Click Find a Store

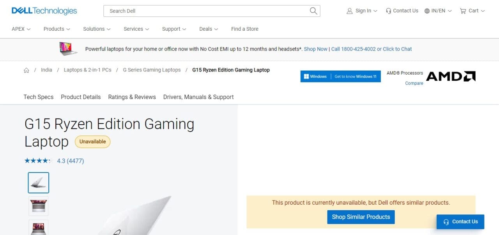(245, 29)
